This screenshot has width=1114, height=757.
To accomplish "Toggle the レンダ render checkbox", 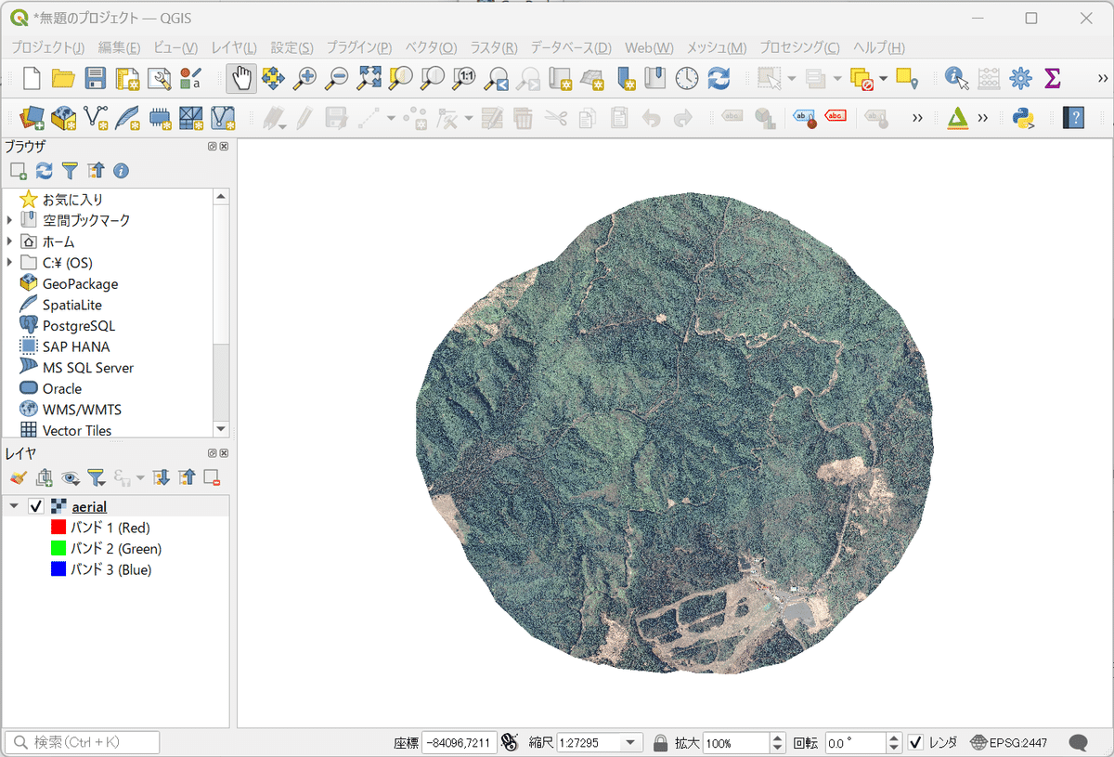I will 915,743.
